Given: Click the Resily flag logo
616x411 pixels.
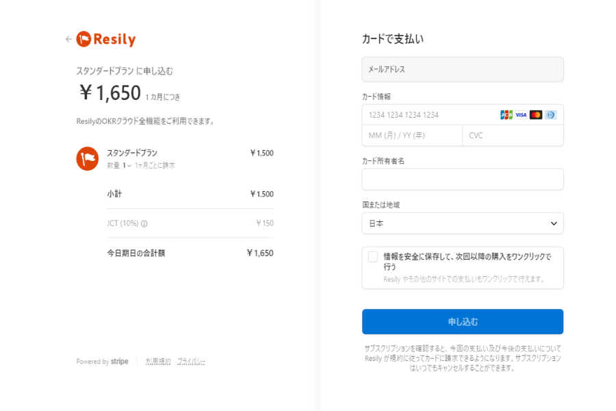Looking at the screenshot, I should pyautogui.click(x=84, y=39).
